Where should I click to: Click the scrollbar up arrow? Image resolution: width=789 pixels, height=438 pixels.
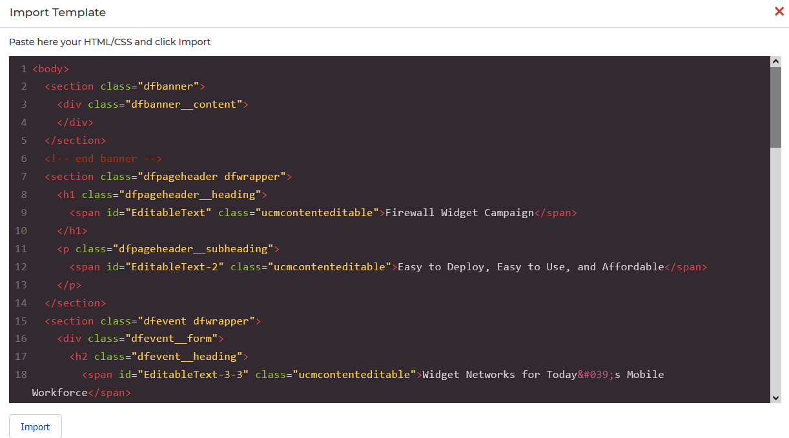(776, 61)
